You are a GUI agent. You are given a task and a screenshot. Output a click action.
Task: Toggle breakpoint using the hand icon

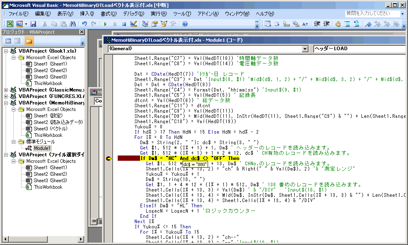pos(338,24)
